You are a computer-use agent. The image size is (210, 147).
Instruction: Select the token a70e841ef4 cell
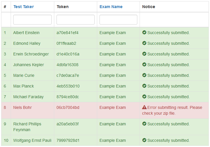(x=67, y=33)
